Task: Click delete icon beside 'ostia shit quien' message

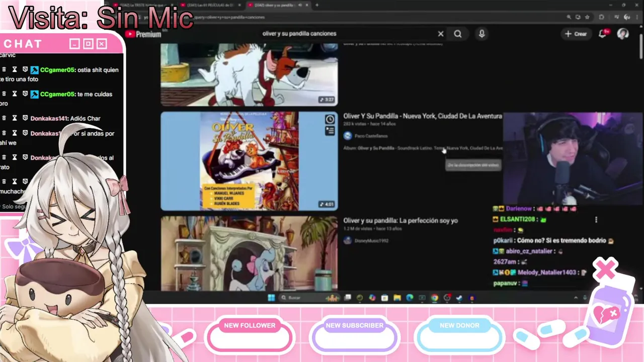Action: point(4,70)
